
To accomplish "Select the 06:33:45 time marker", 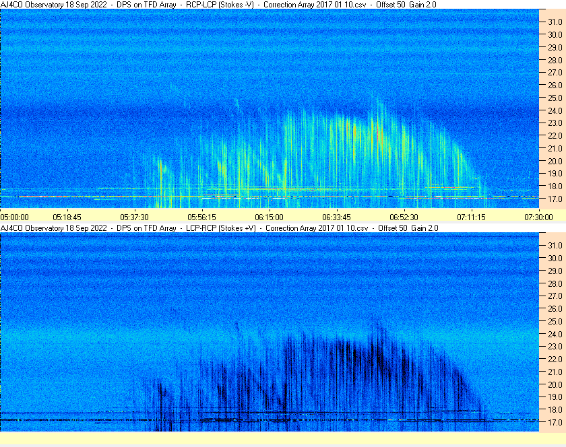I will click(336, 217).
